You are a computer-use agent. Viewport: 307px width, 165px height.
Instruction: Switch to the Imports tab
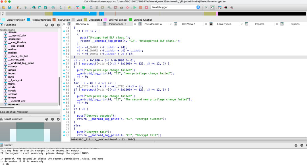click(x=260, y=24)
